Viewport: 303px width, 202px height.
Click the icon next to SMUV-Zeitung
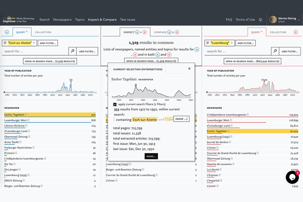(x=24, y=180)
